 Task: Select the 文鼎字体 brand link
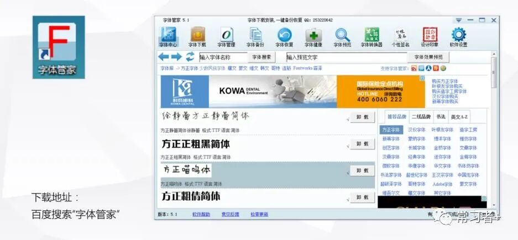point(468,148)
